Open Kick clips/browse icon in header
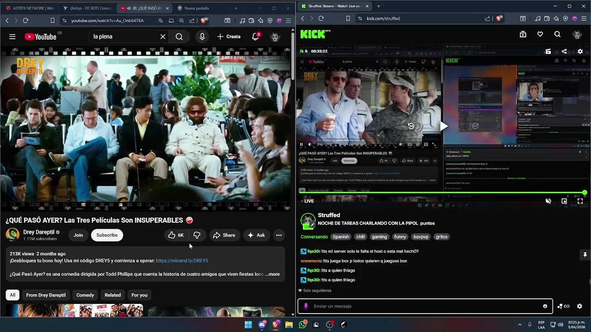Image resolution: width=591 pixels, height=332 pixels. pyautogui.click(x=523, y=34)
